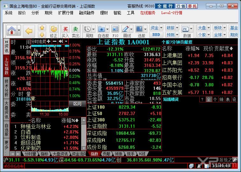Select the 技术分析 sidebar tab

click(x=6, y=88)
